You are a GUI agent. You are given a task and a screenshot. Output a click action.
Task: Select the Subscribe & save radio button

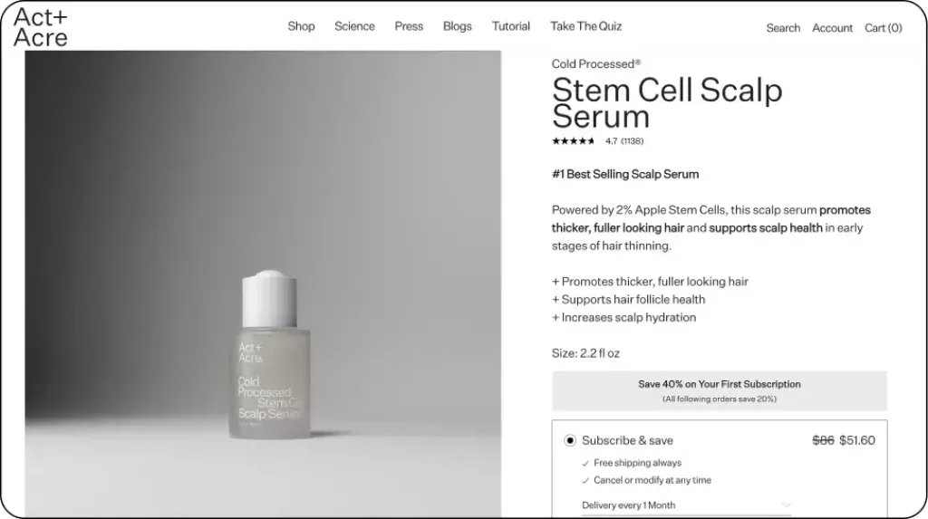click(570, 441)
